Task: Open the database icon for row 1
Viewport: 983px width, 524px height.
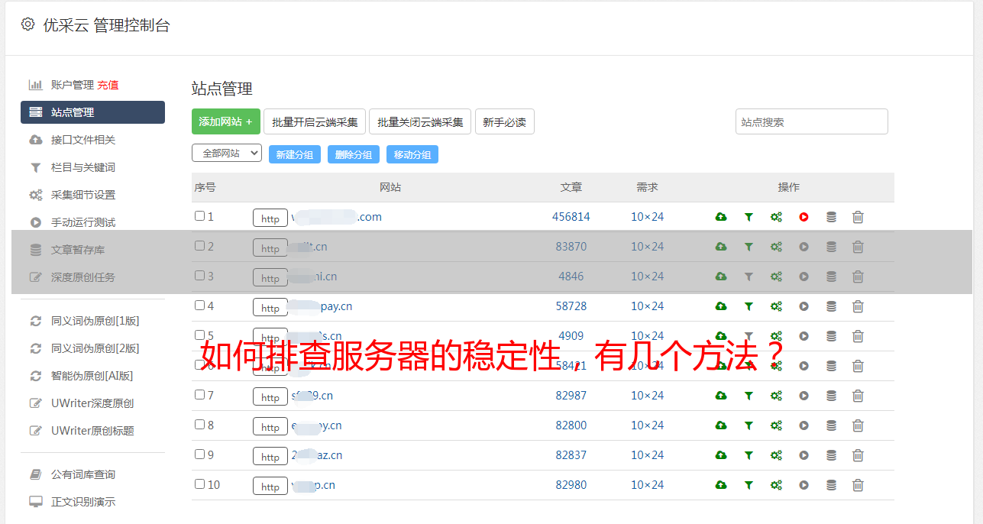Action: pos(831,217)
